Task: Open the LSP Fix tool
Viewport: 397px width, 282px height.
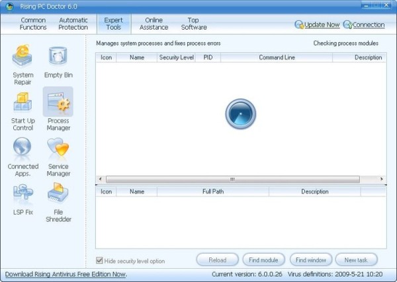Action: click(23, 195)
